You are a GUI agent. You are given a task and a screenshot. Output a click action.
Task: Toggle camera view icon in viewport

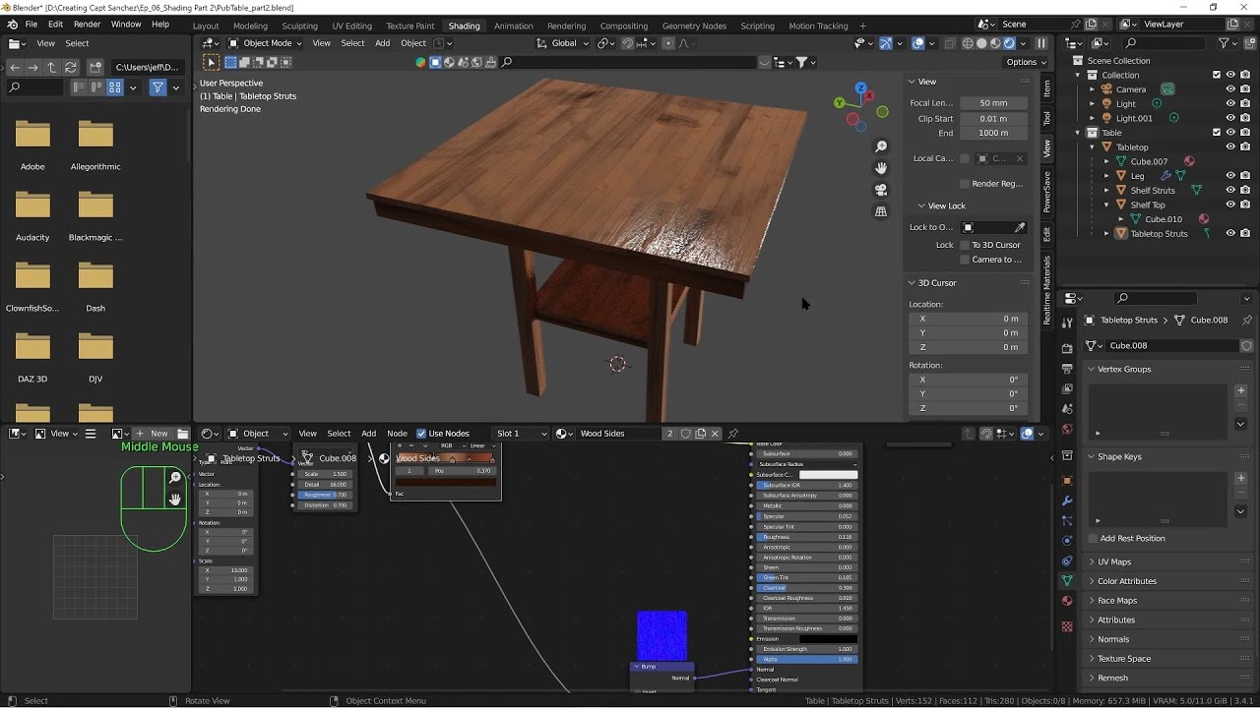881,190
